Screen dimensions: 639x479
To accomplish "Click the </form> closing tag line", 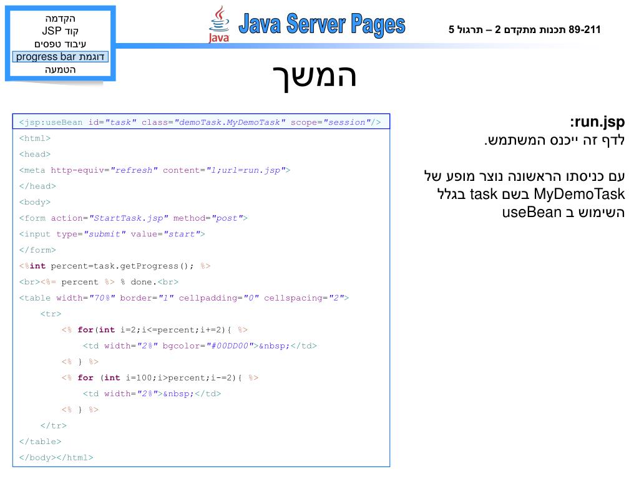I will [37, 250].
